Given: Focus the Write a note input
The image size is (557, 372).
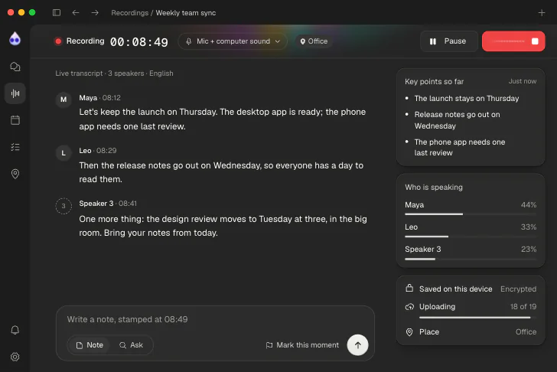Looking at the screenshot, I should click(215, 319).
